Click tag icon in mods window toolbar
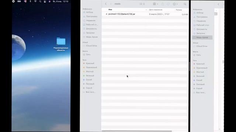The height and width of the screenshot is (132, 236). (168, 4)
